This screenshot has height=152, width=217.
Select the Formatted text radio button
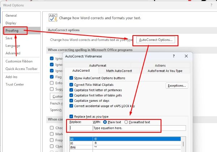click(x=126, y=122)
